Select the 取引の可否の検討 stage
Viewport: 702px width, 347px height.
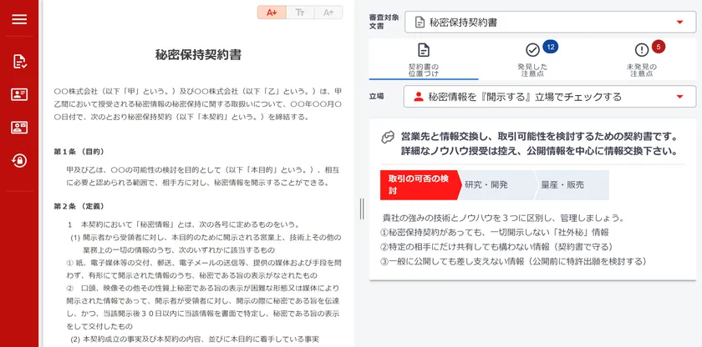click(x=420, y=185)
